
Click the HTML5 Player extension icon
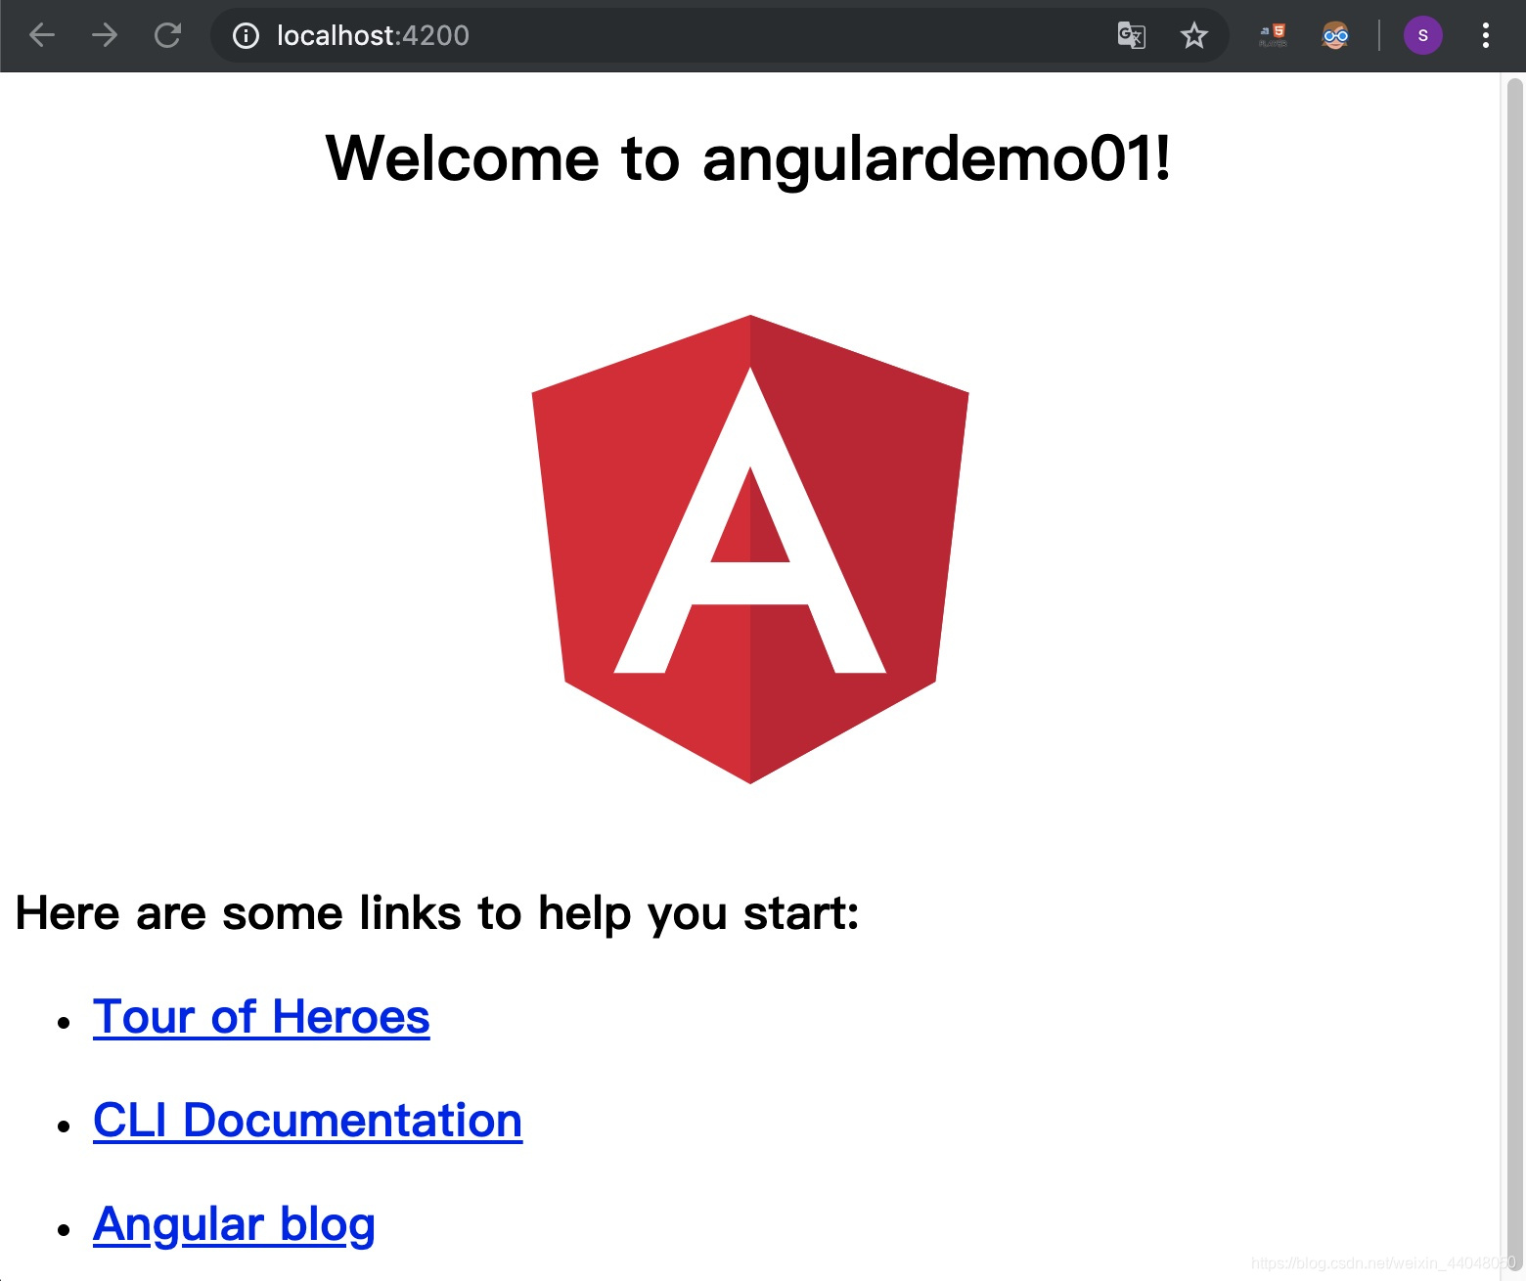coord(1271,35)
